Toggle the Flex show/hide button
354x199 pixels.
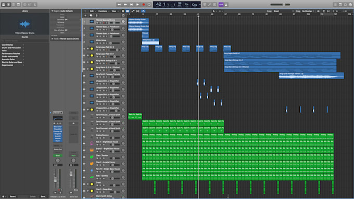pyautogui.click(x=138, y=11)
